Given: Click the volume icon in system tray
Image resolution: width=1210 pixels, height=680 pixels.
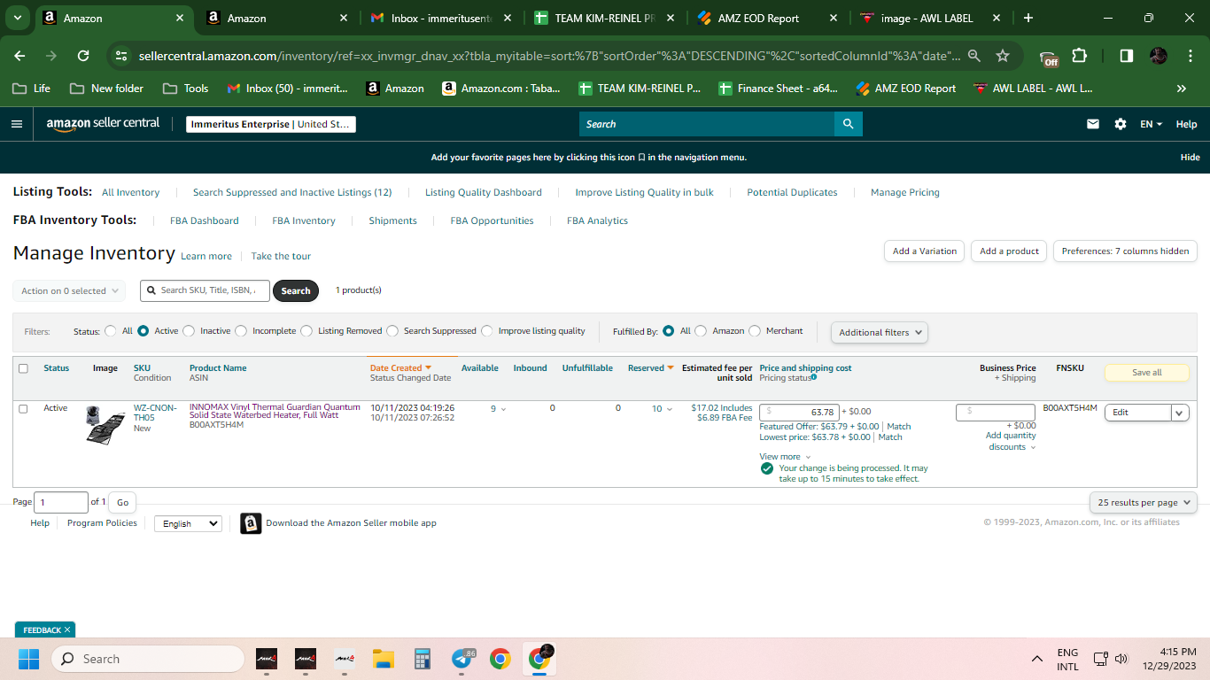Looking at the screenshot, I should [x=1121, y=659].
